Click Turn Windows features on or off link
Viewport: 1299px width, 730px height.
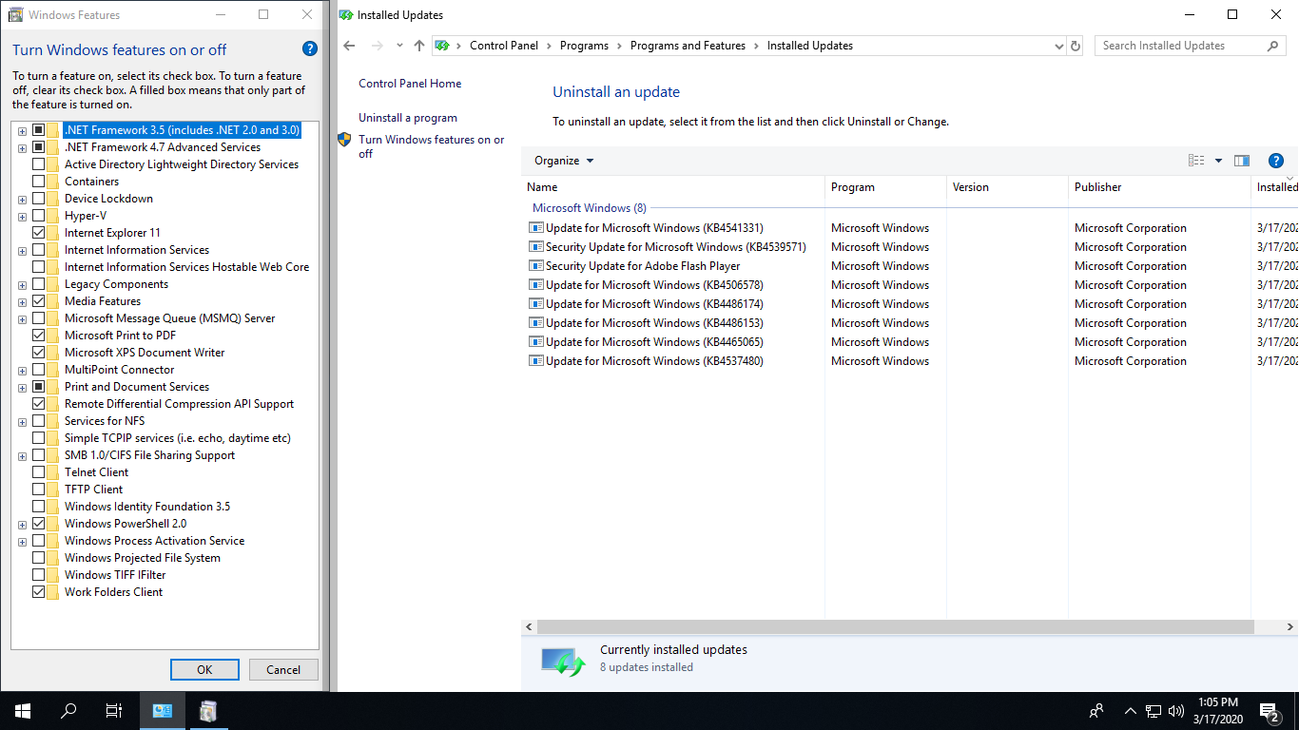pos(432,146)
